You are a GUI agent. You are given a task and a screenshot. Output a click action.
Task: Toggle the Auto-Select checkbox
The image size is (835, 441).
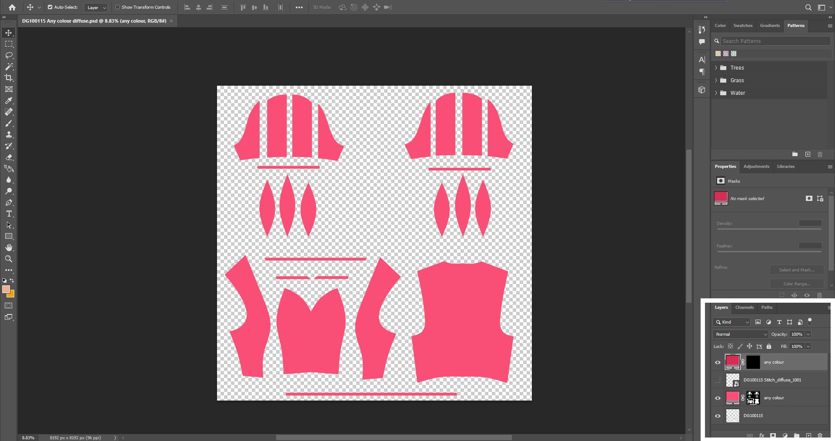[50, 7]
